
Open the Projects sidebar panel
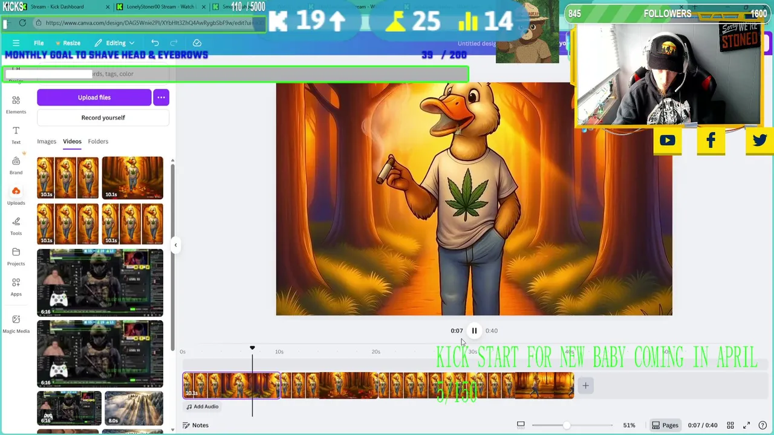(x=16, y=256)
